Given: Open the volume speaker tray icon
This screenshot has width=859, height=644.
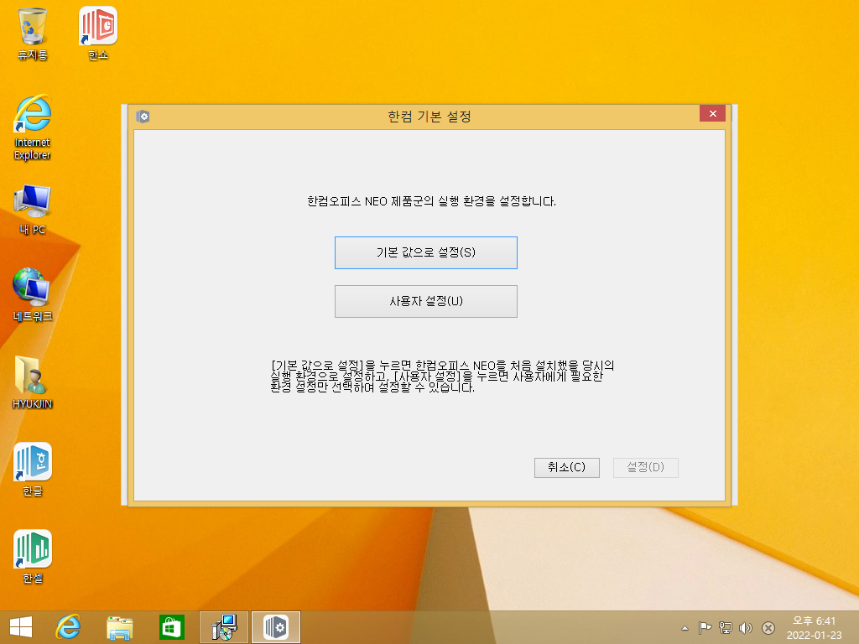Looking at the screenshot, I should tap(746, 628).
